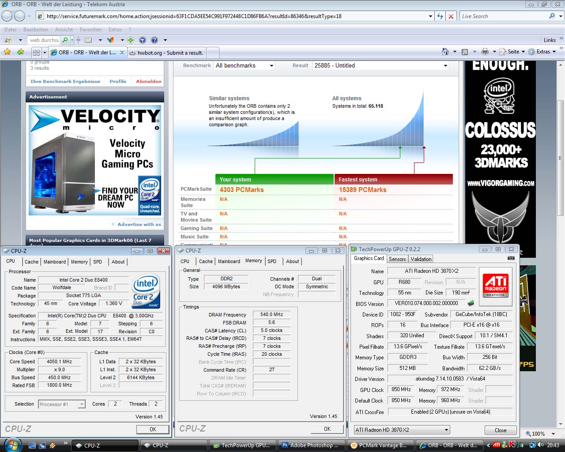Open the Datei menu
This screenshot has height=452, width=565.
click(x=10, y=30)
